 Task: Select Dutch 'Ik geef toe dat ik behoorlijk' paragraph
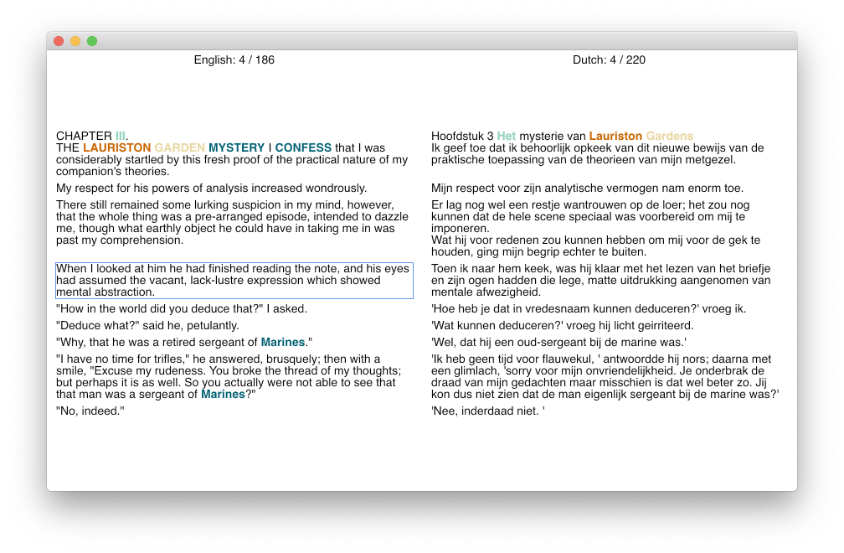pyautogui.click(x=598, y=153)
